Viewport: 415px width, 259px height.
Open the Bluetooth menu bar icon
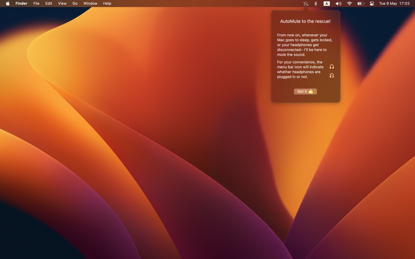click(315, 3)
